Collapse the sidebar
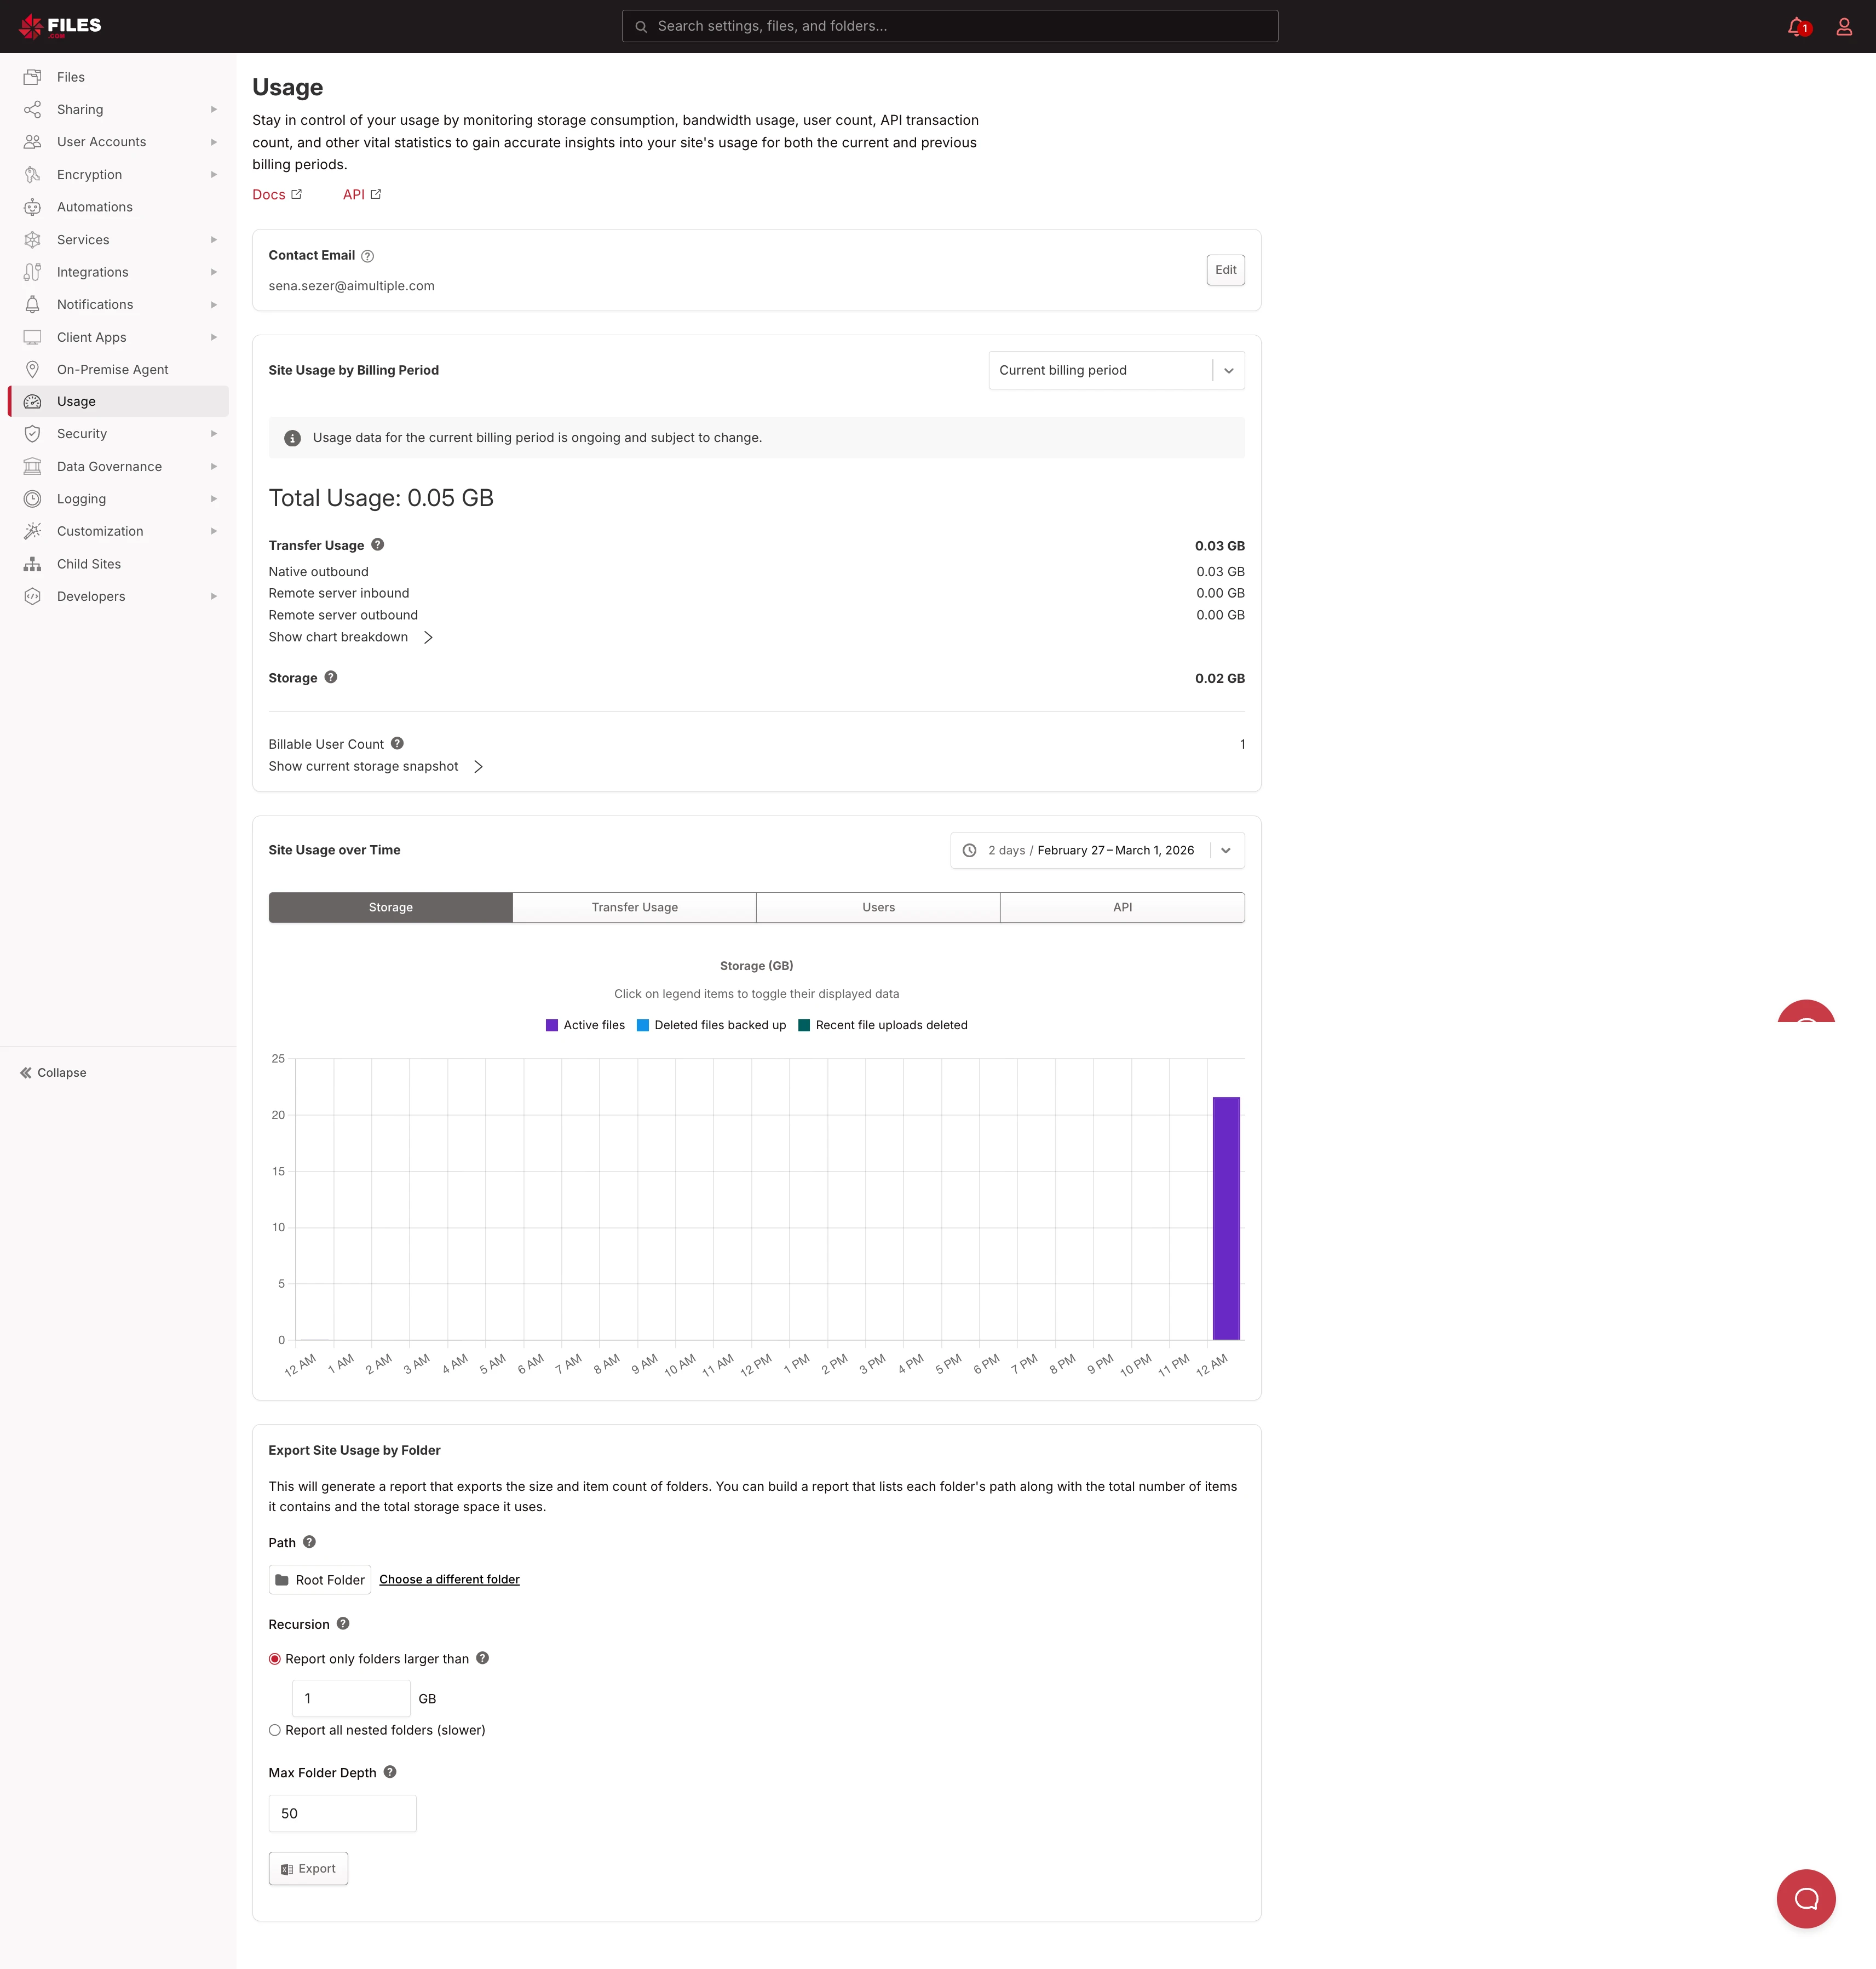This screenshot has width=1876, height=1969. pyautogui.click(x=53, y=1072)
